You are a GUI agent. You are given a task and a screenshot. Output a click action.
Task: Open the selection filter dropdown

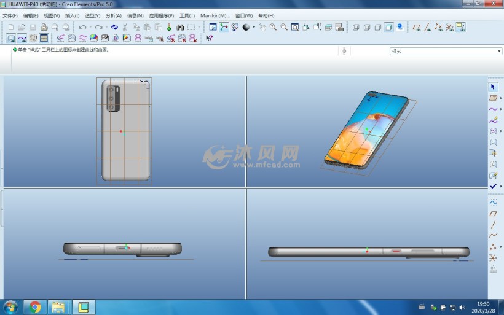coord(446,51)
